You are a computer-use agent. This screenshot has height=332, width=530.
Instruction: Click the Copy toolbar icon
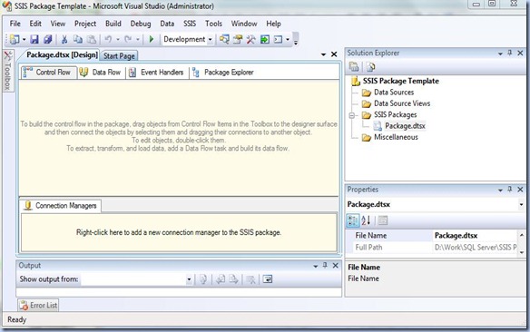pos(78,40)
